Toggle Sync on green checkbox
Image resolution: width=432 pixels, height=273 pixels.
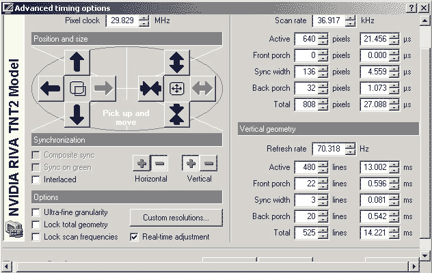click(x=36, y=167)
